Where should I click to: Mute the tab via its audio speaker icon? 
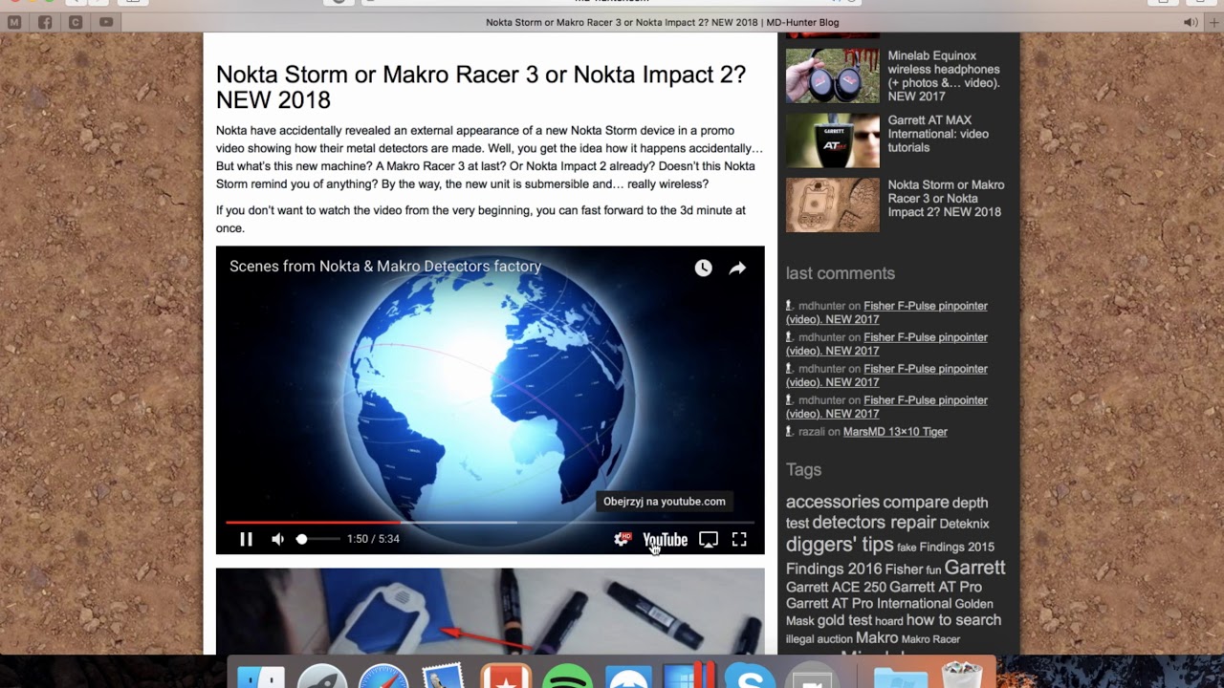pos(1191,22)
